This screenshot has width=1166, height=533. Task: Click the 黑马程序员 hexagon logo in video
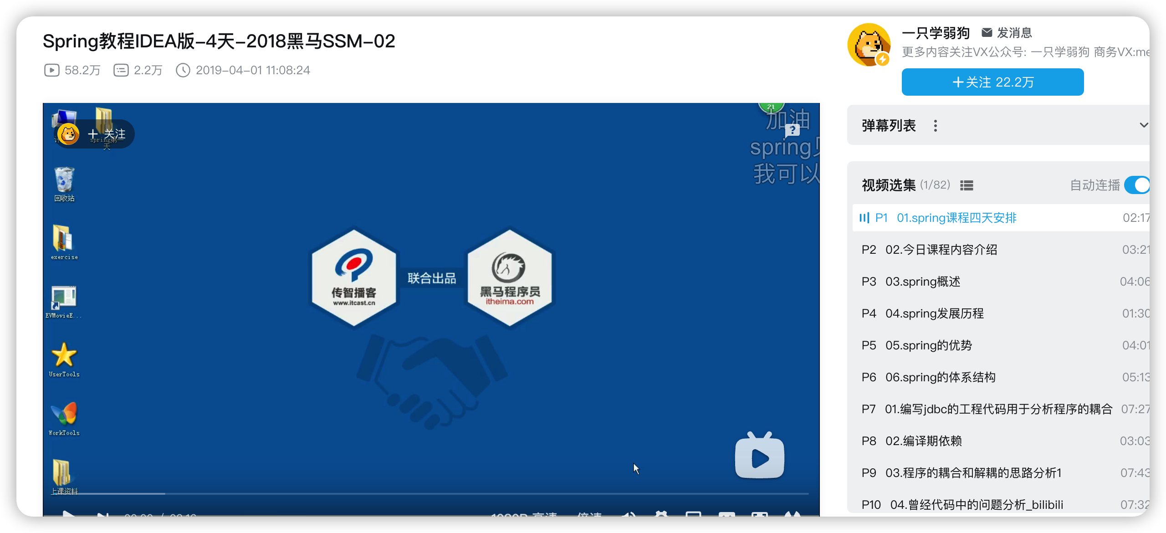point(509,277)
